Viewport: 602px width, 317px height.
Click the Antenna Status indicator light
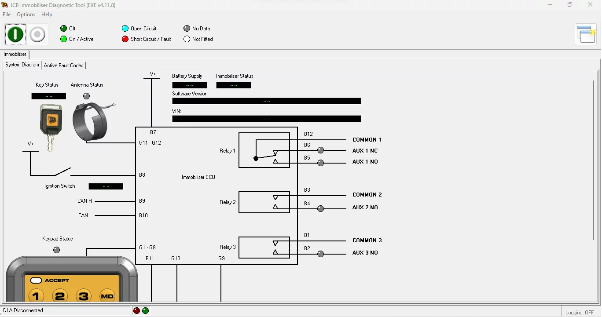tap(86, 96)
